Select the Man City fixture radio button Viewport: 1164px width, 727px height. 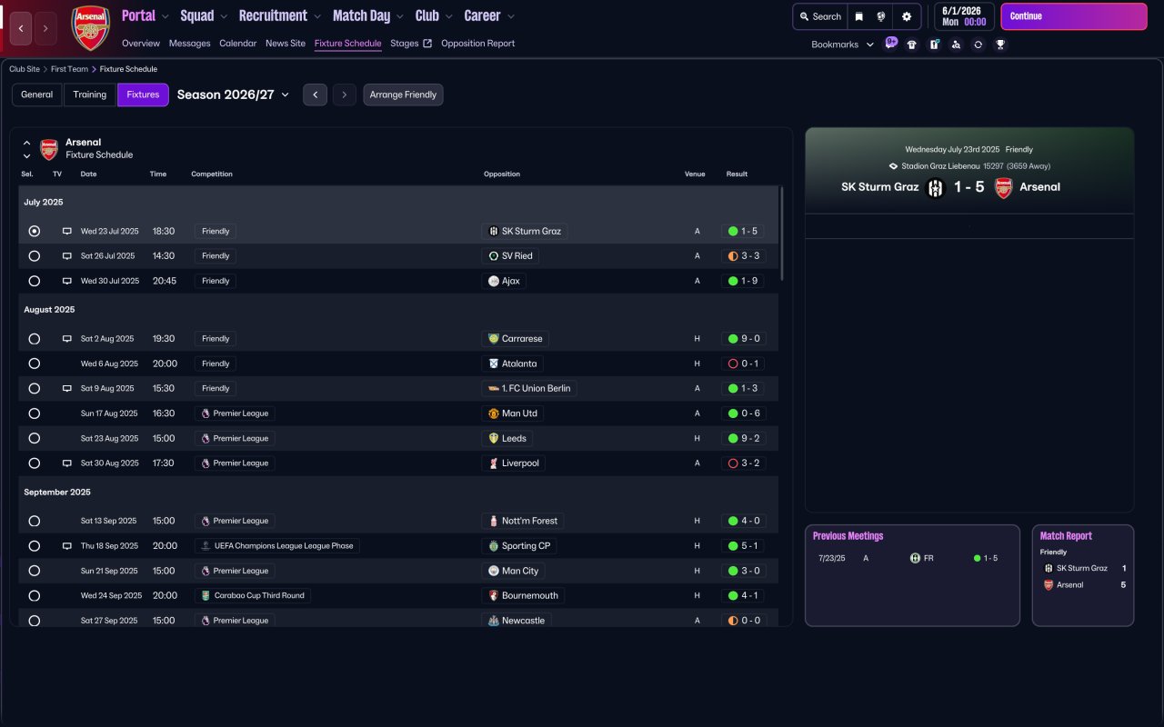[35, 571]
